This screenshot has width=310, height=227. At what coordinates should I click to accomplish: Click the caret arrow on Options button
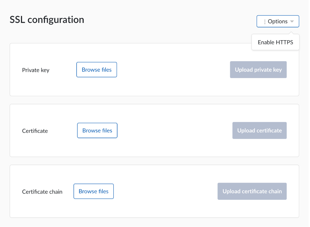[x=292, y=22]
